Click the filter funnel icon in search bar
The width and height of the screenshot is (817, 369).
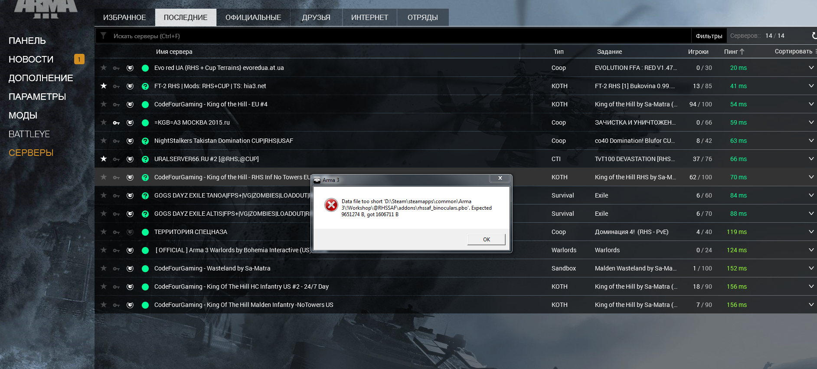[x=103, y=36]
